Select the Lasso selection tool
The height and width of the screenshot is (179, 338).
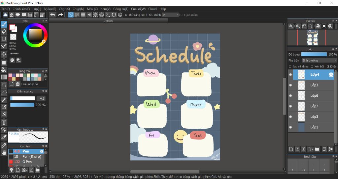click(4, 92)
